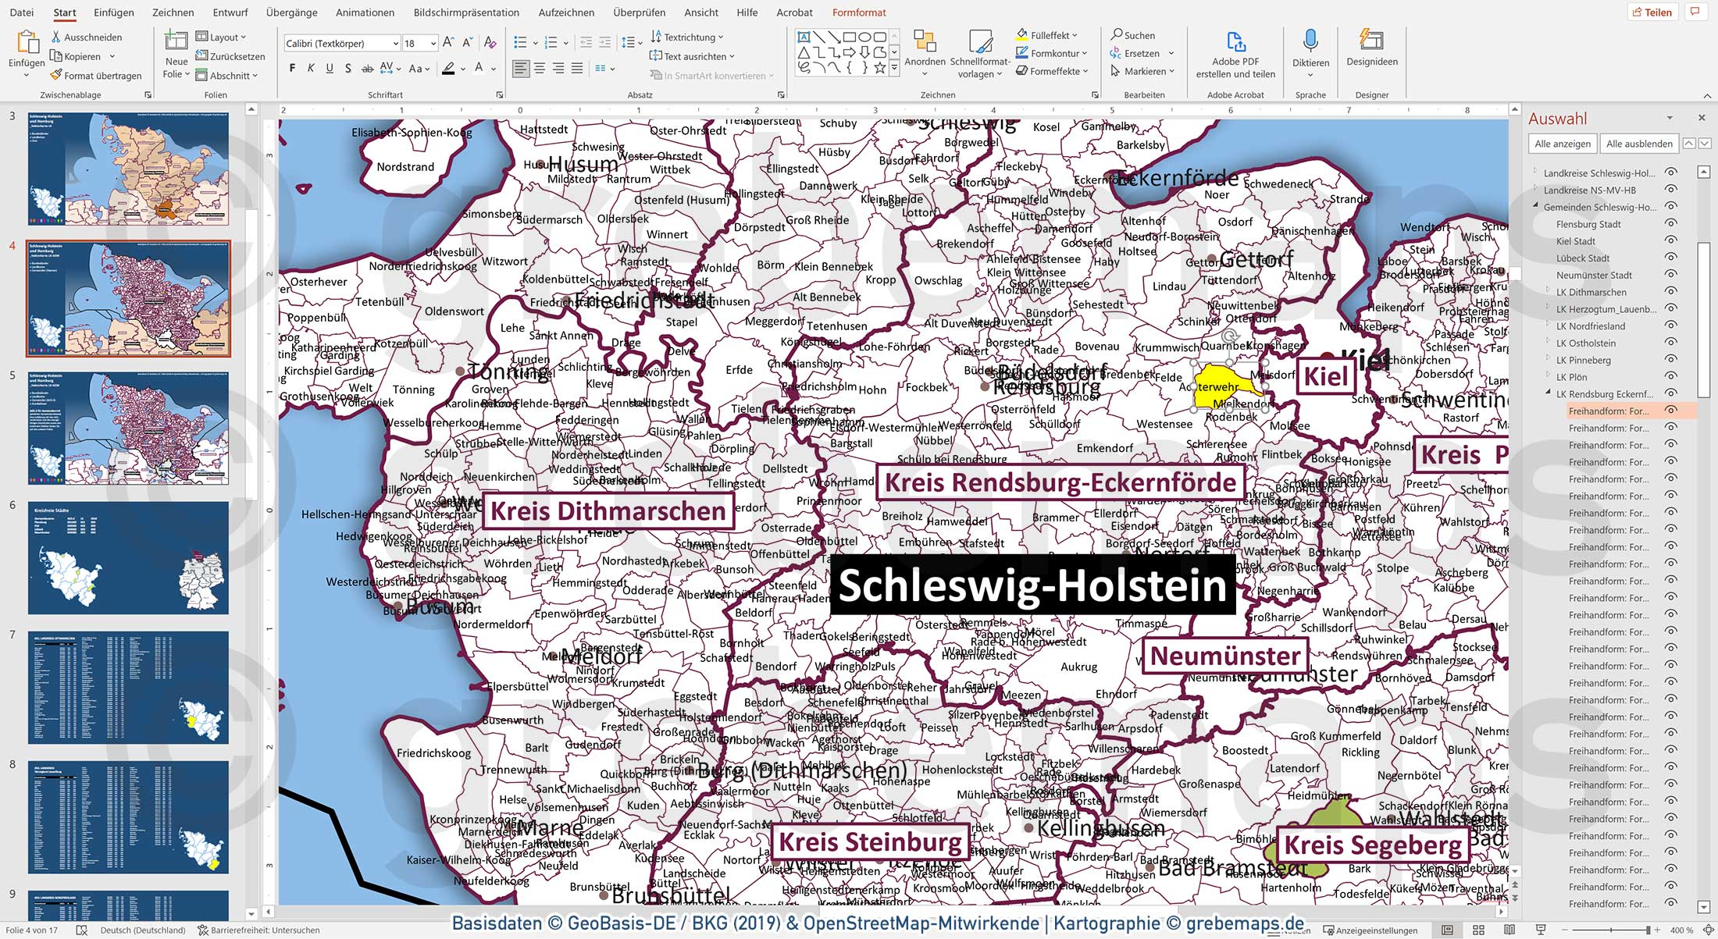Viewport: 1718px width, 939px height.
Task: Open Layout dropdown
Action: 221,37
